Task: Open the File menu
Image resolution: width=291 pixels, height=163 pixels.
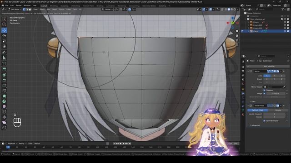Action: [7, 5]
